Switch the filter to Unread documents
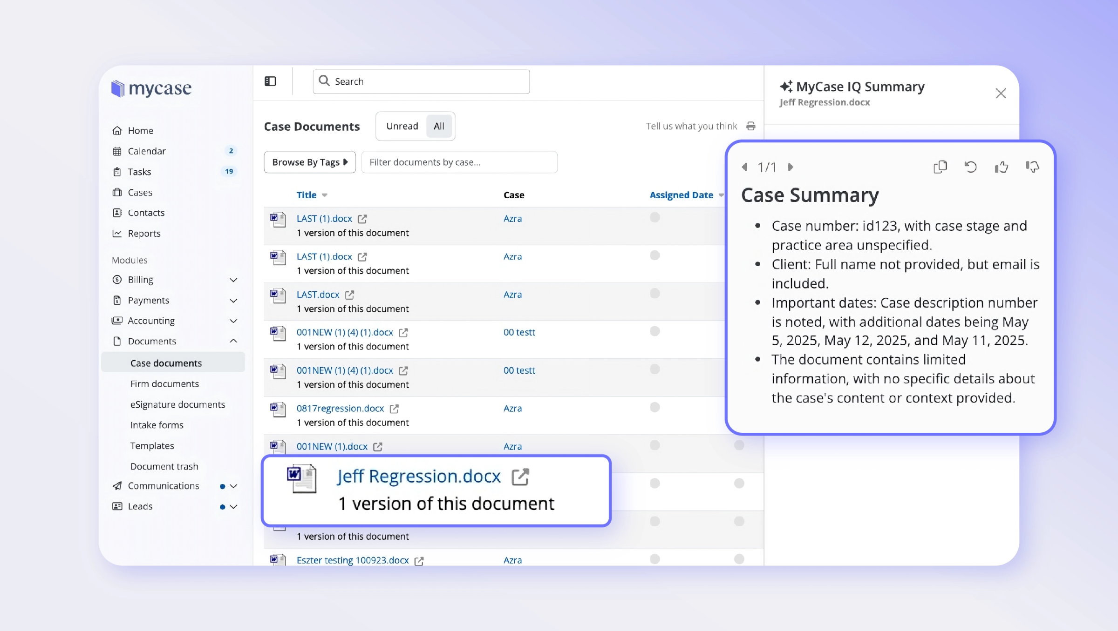Image resolution: width=1118 pixels, height=631 pixels. point(402,126)
